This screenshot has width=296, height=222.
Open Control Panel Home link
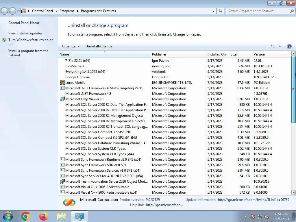pos(24,23)
